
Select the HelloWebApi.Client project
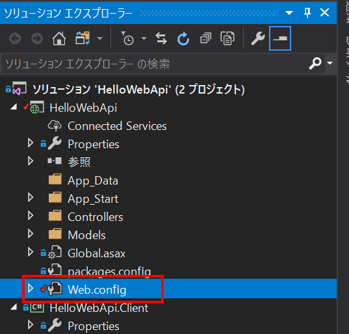coord(99,308)
